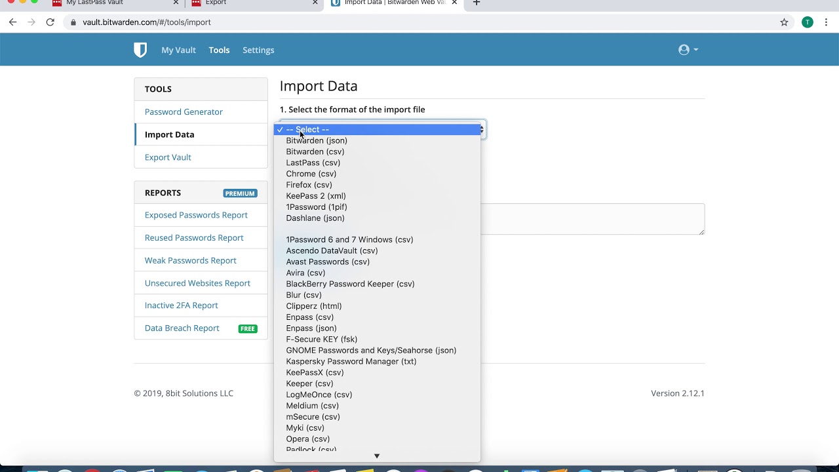Click the browser back arrow
This screenshot has width=839, height=472.
(12, 22)
